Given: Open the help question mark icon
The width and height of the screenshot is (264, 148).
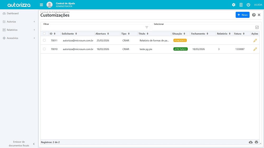Looking at the screenshot, I should [x=254, y=15].
